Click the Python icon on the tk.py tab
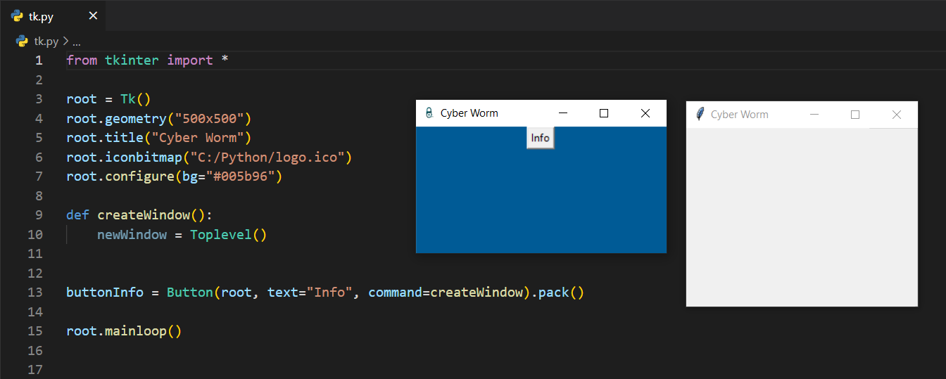This screenshot has height=379, width=946. coord(18,16)
